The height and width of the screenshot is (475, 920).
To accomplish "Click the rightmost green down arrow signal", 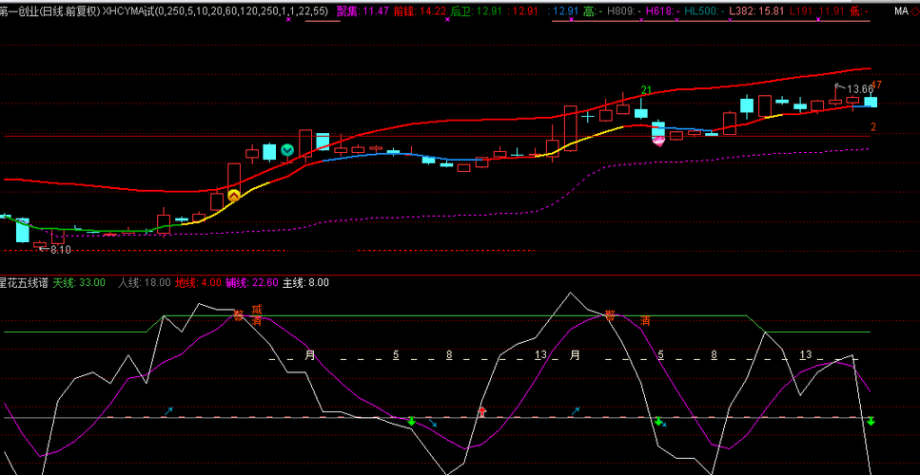I will pos(871,421).
